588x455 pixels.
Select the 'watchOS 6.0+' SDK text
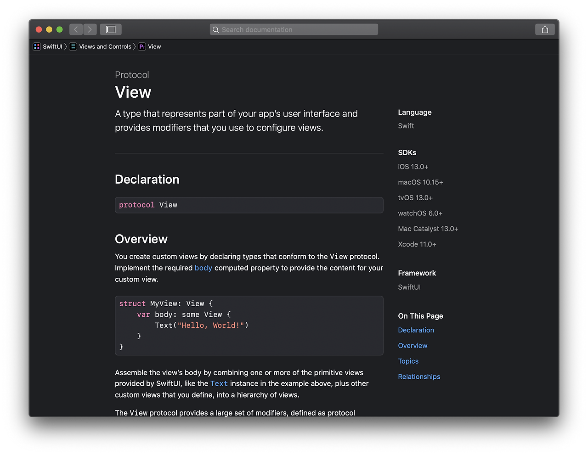pos(420,213)
